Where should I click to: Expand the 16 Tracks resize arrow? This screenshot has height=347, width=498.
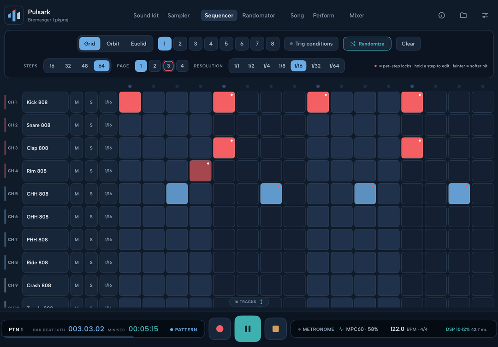pos(261,302)
